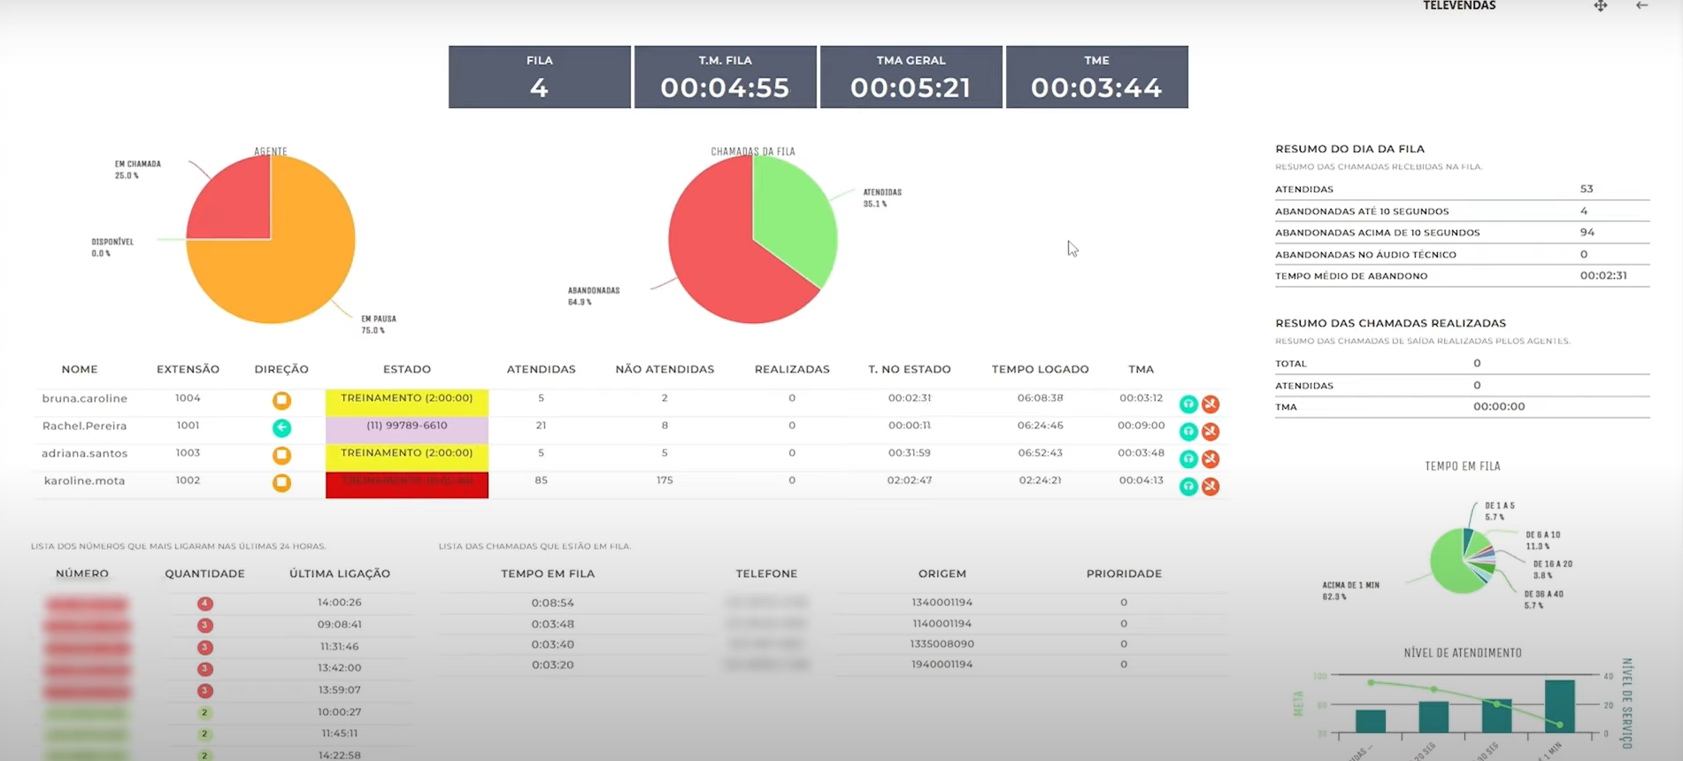Viewport: 1683px width, 761px height.
Task: Click the red quantity badge showing 4
Action: (x=204, y=603)
